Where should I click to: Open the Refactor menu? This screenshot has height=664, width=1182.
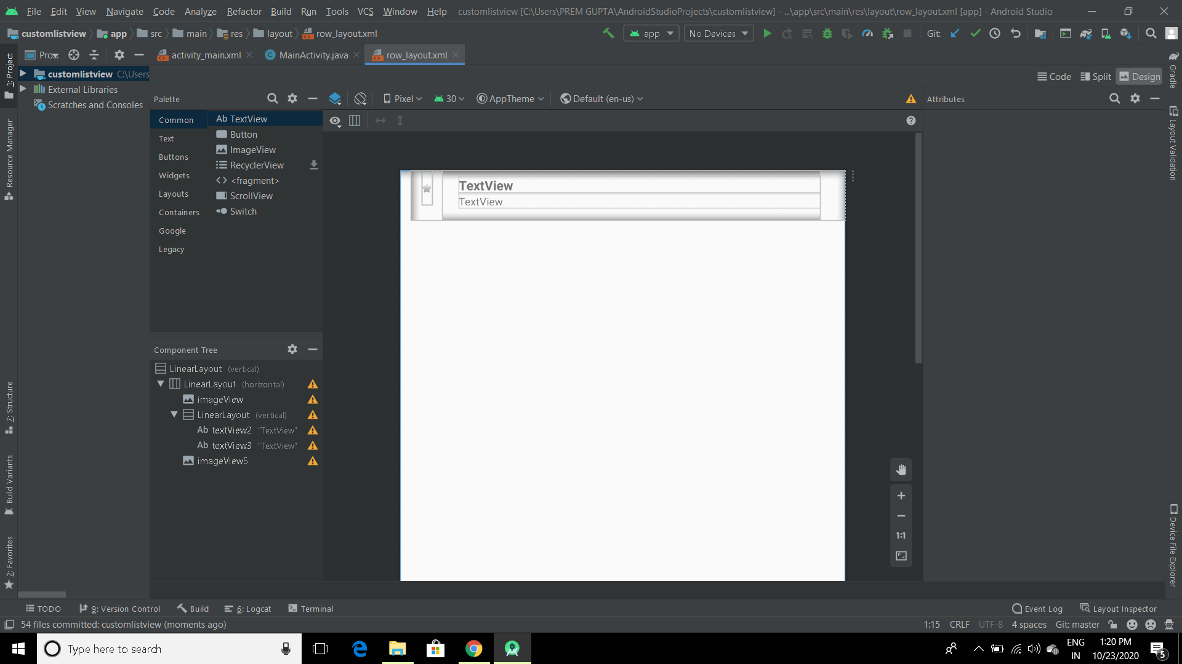pyautogui.click(x=244, y=11)
